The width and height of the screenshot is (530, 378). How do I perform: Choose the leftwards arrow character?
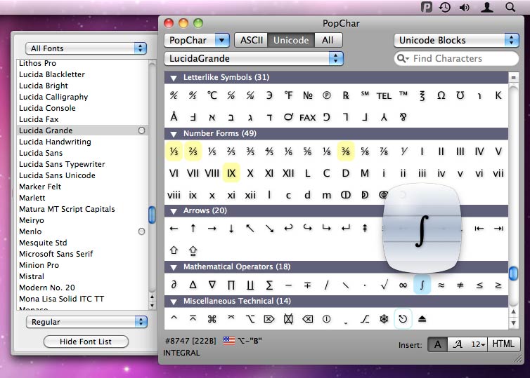(174, 229)
